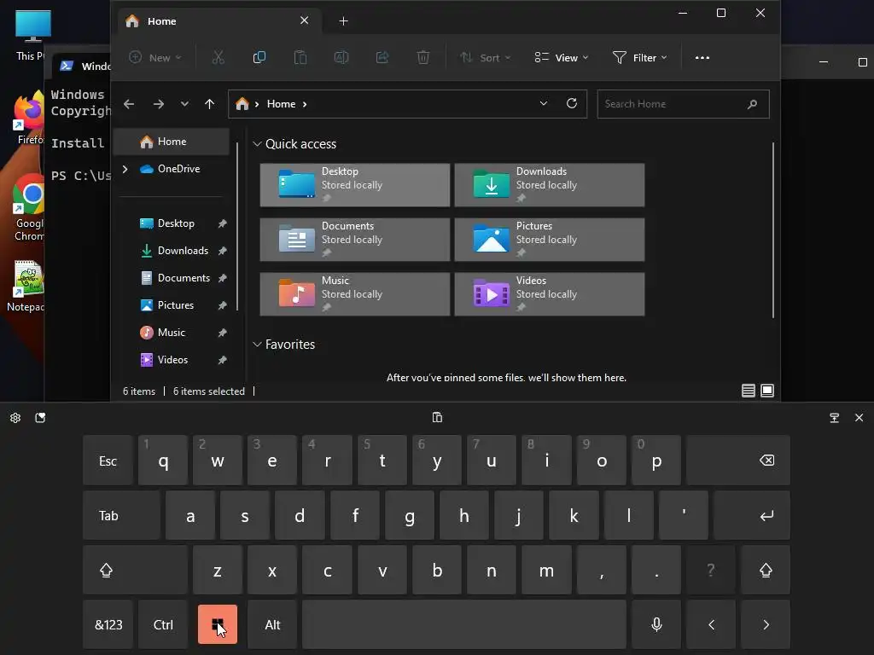Tap the left arrow key

(x=711, y=624)
